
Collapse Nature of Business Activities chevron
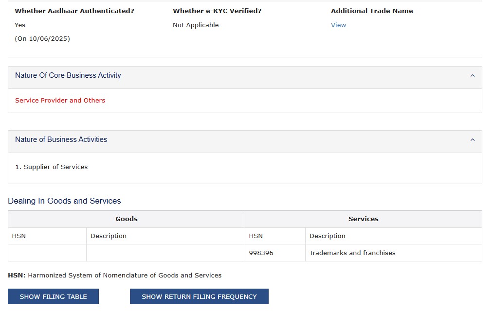click(472, 140)
